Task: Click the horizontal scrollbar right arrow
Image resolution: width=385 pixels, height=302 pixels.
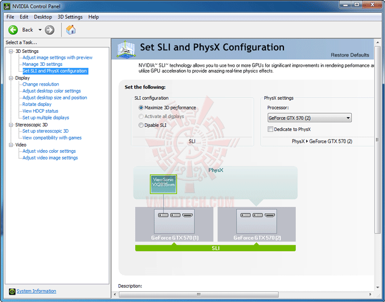Action: point(370,294)
